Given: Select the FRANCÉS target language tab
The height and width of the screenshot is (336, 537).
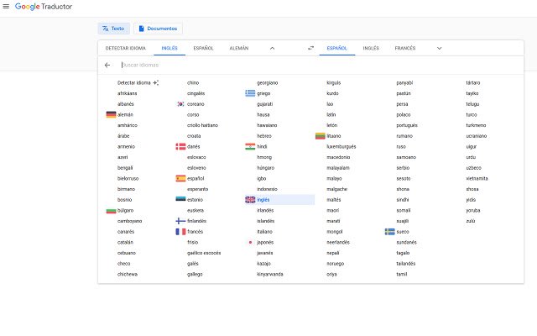Looking at the screenshot, I should 405,48.
